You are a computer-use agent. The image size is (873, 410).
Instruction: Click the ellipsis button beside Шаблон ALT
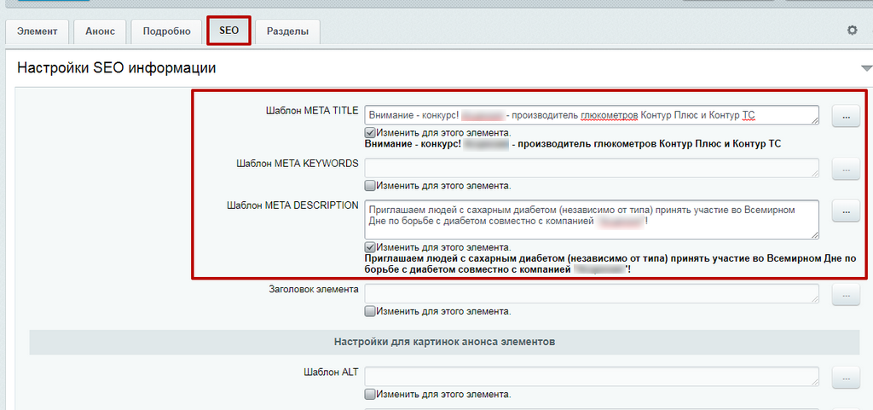point(847,378)
